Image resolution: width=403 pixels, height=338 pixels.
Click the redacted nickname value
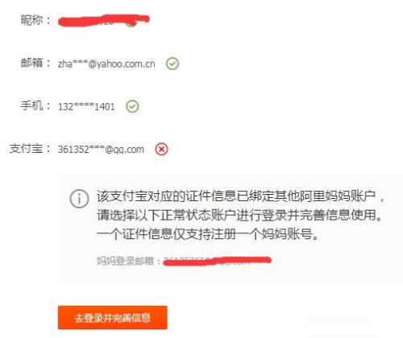pos(104,21)
